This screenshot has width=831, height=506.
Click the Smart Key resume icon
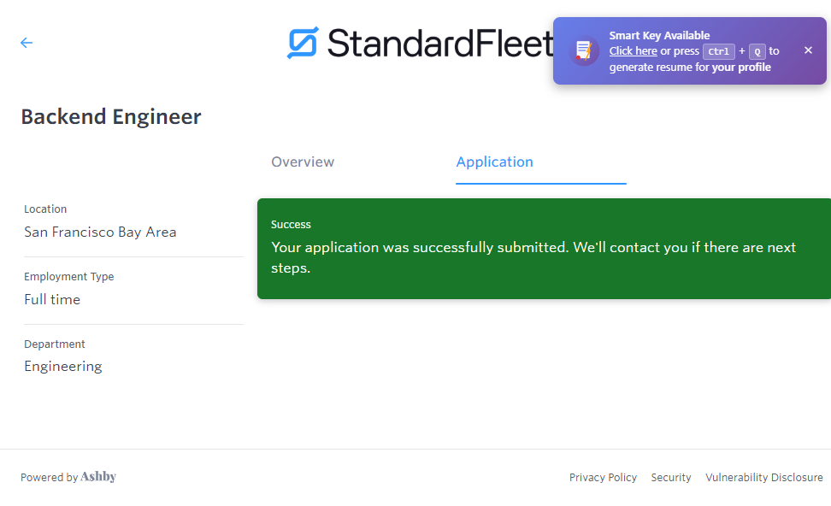(584, 50)
